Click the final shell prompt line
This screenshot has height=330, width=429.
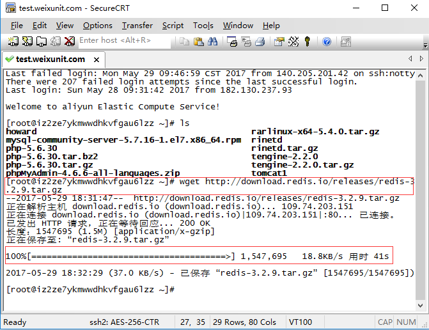tap(90, 290)
